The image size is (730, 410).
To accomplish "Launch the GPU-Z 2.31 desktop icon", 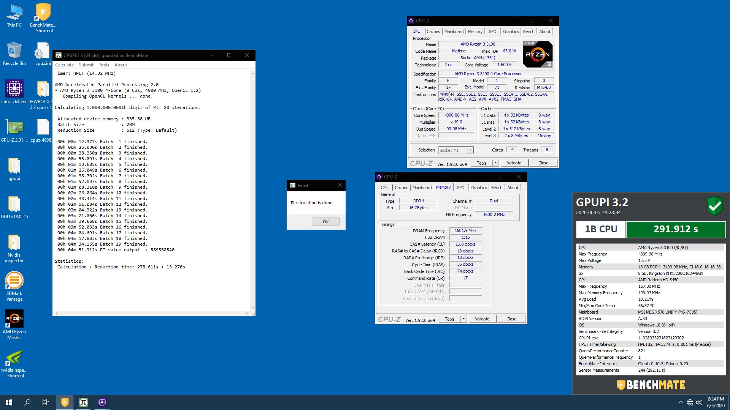I will click(x=14, y=130).
